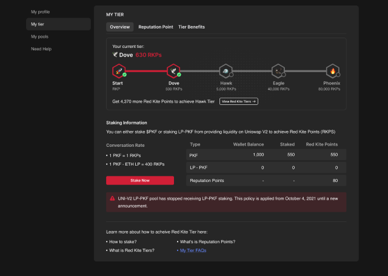Open the How to stake? link
This screenshot has height=276, width=388.
click(x=123, y=242)
